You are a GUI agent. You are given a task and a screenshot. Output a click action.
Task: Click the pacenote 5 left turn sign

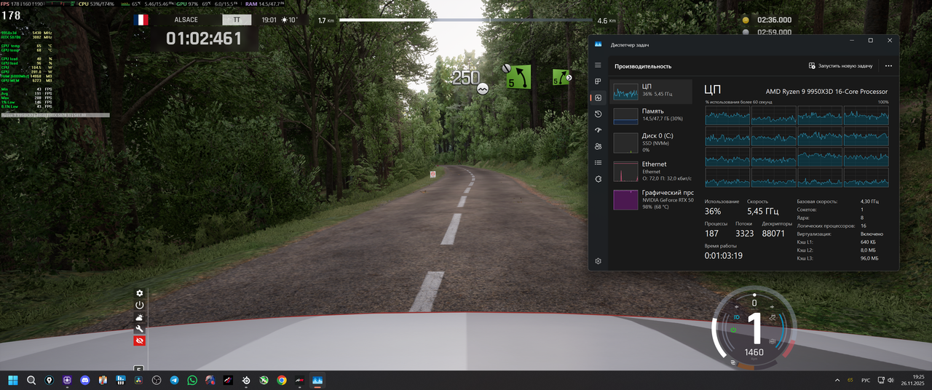click(x=518, y=76)
